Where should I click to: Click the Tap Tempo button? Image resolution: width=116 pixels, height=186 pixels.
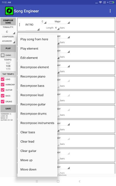coord(8,74)
